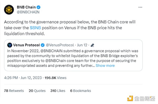This screenshot has width=158, height=104.
Task: Expand quoted tweet with Show more
Action: tap(105, 65)
